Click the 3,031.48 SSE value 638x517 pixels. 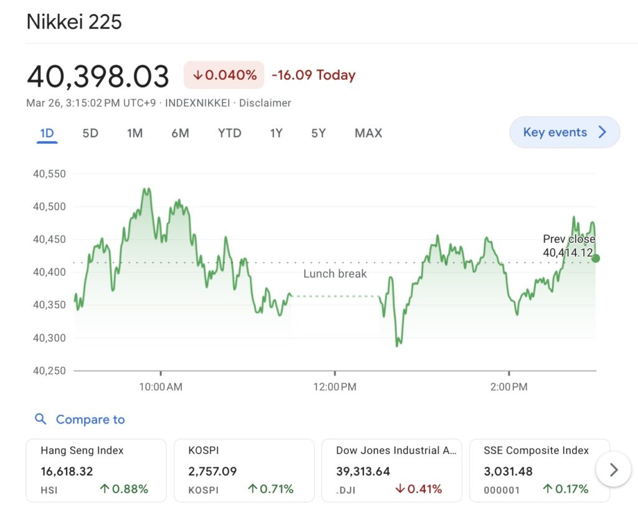click(x=508, y=471)
